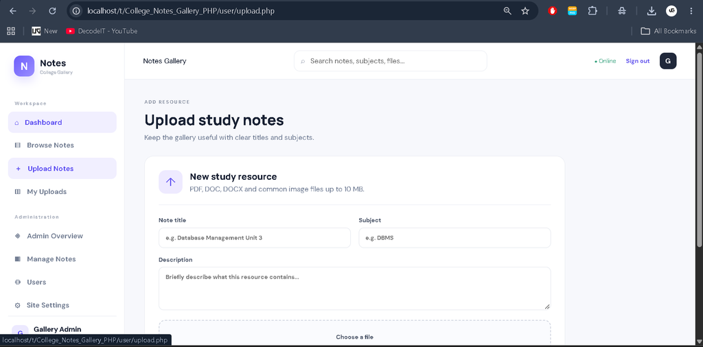
Task: Click into the Note title field
Action: tap(255, 238)
